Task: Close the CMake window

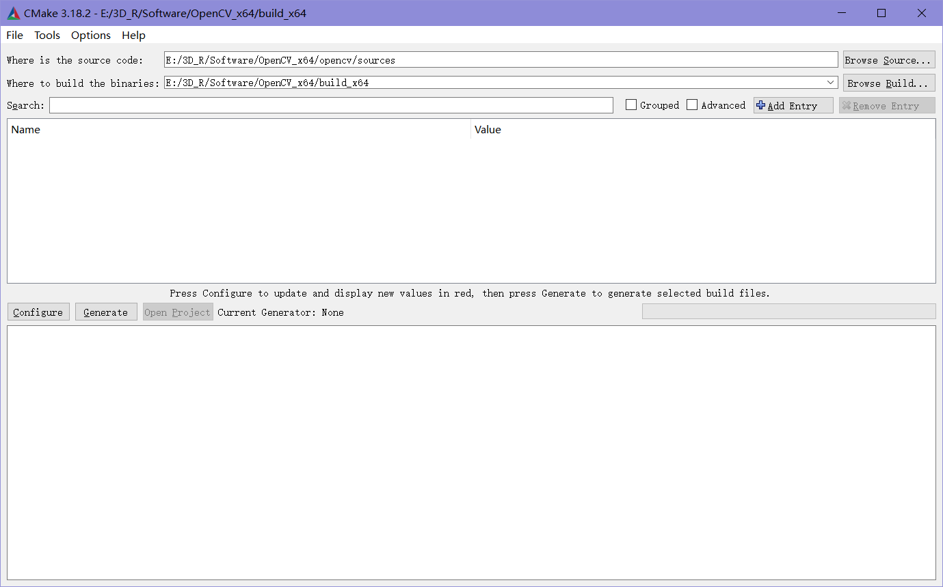Action: click(922, 13)
